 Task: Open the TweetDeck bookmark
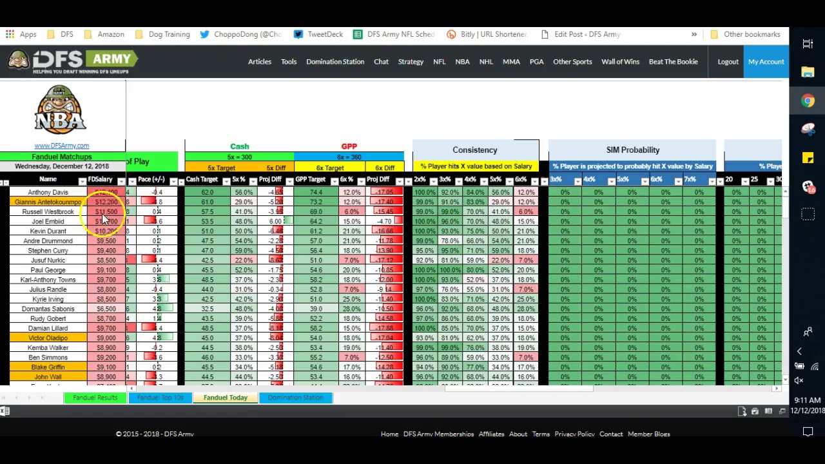[x=318, y=34]
